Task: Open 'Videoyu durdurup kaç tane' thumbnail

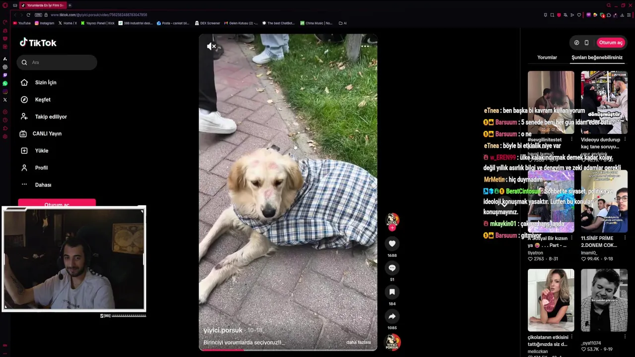Action: pyautogui.click(x=604, y=103)
